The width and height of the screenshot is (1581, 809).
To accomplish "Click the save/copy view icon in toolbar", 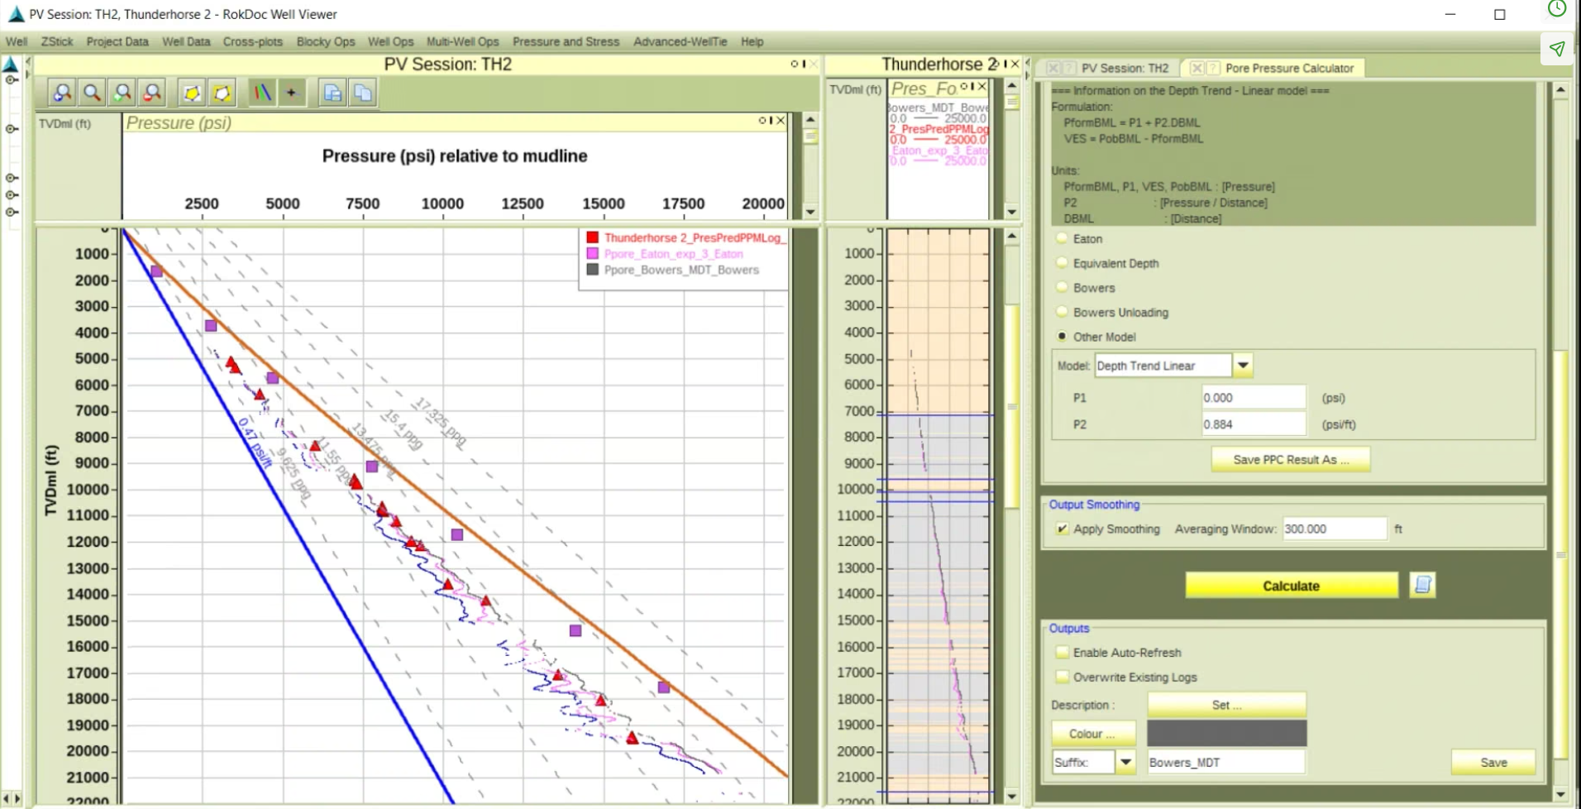I will (332, 93).
